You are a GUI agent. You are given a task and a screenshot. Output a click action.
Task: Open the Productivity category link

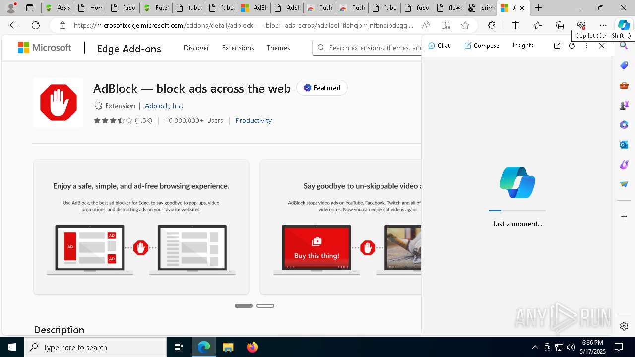click(x=254, y=120)
